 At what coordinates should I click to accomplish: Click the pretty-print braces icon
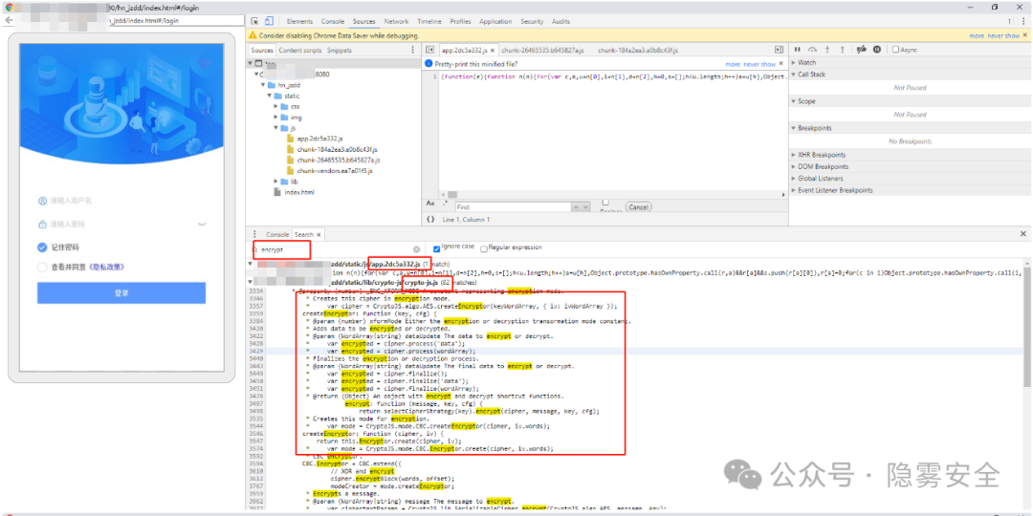click(430, 219)
